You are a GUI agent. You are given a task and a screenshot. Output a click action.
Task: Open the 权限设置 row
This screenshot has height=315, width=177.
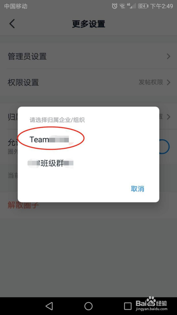point(88,82)
